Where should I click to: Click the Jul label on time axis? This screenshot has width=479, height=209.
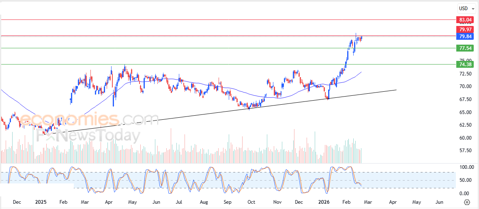(x=179, y=202)
